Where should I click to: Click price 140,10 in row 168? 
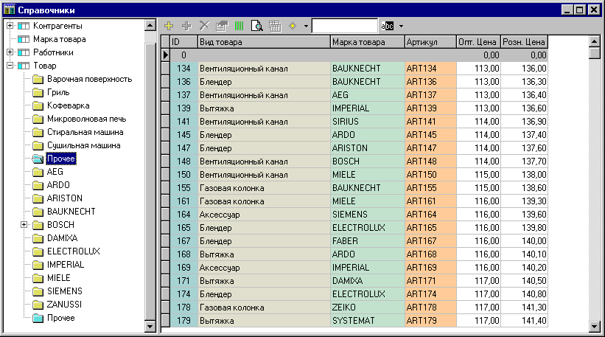tap(524, 254)
